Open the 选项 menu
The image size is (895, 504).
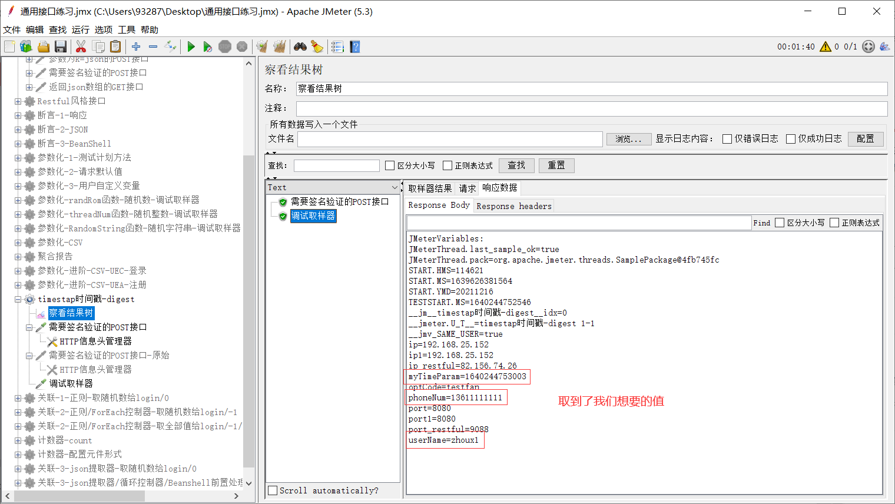tap(104, 29)
